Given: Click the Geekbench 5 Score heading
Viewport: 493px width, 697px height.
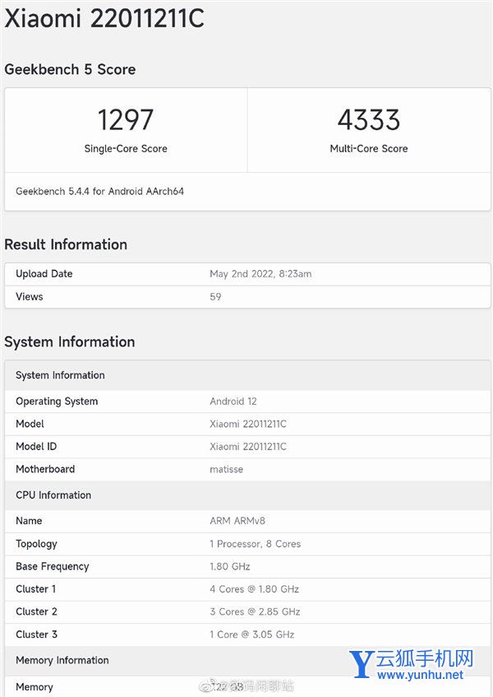Looking at the screenshot, I should [70, 70].
